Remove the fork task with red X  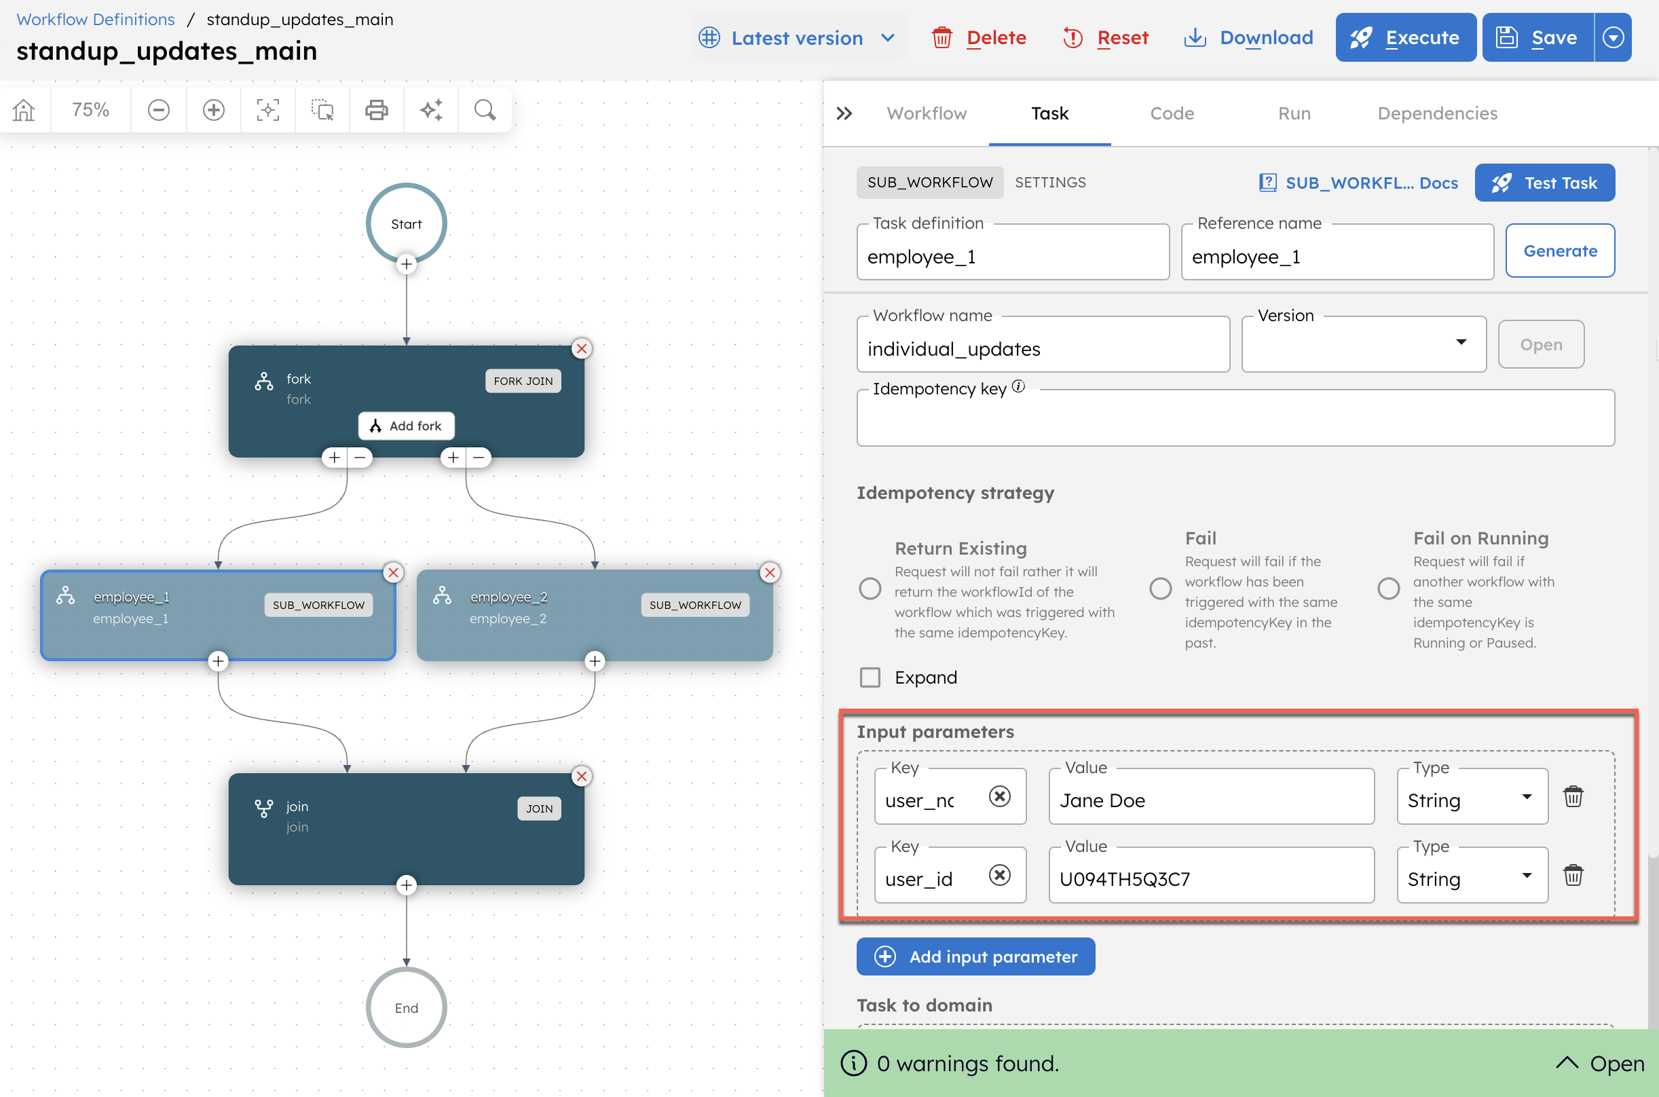[581, 348]
